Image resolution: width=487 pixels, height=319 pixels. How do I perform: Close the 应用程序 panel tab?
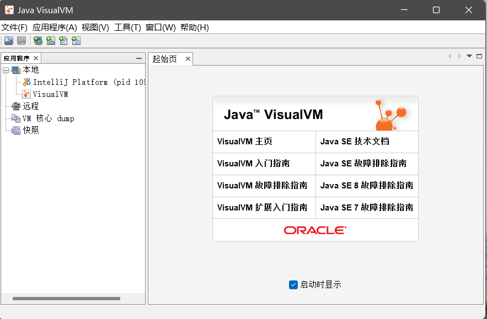[36, 58]
